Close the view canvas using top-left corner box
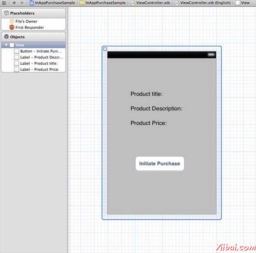Screen dimensions: 256x253 105,49
